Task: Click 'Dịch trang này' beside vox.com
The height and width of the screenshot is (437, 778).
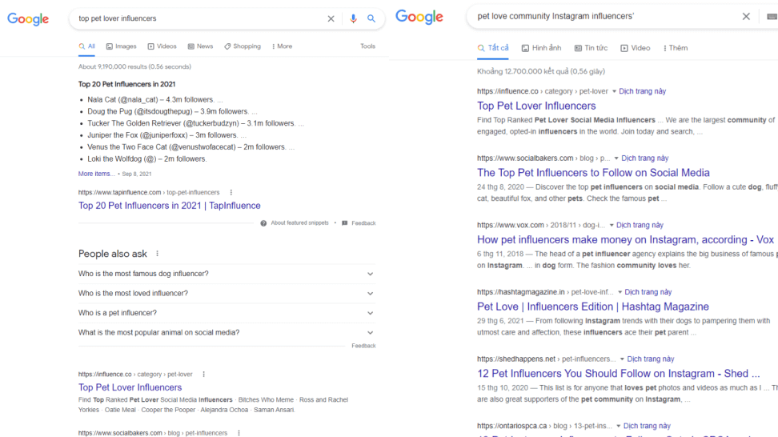Action: pyautogui.click(x=640, y=225)
